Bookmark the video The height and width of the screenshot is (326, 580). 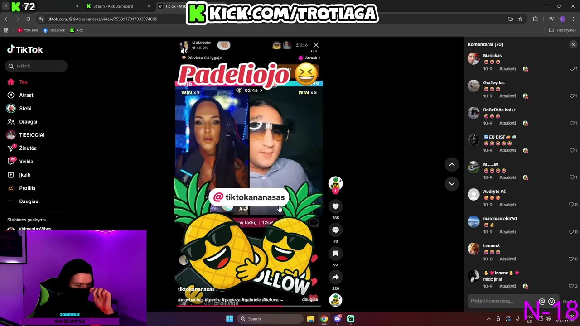[335, 254]
